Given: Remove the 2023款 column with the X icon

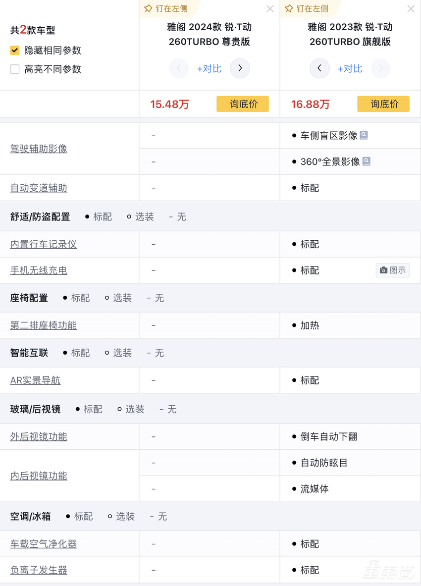Looking at the screenshot, I should 411,8.
